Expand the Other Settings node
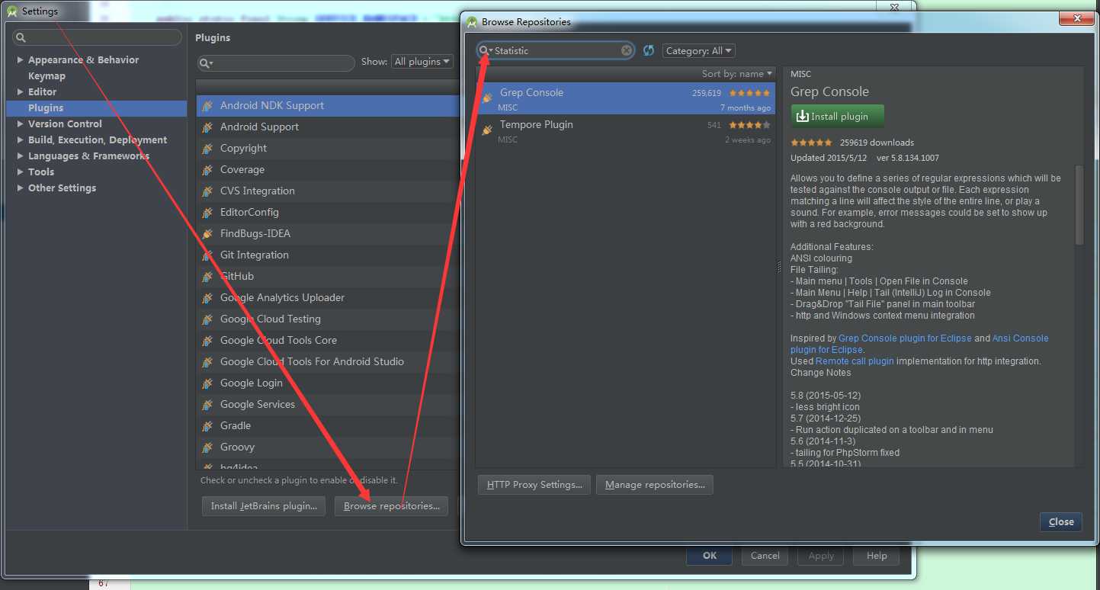The height and width of the screenshot is (590, 1100). tap(20, 188)
